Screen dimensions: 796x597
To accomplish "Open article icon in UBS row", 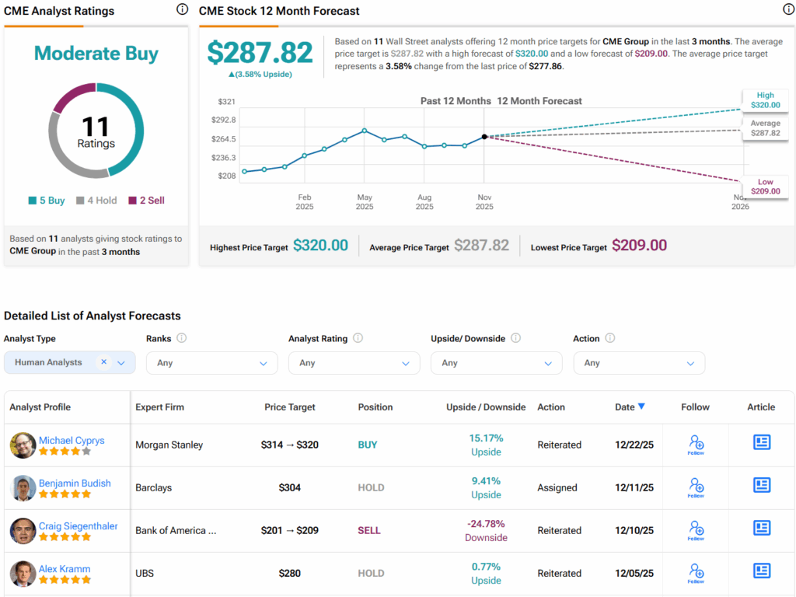I will (762, 571).
